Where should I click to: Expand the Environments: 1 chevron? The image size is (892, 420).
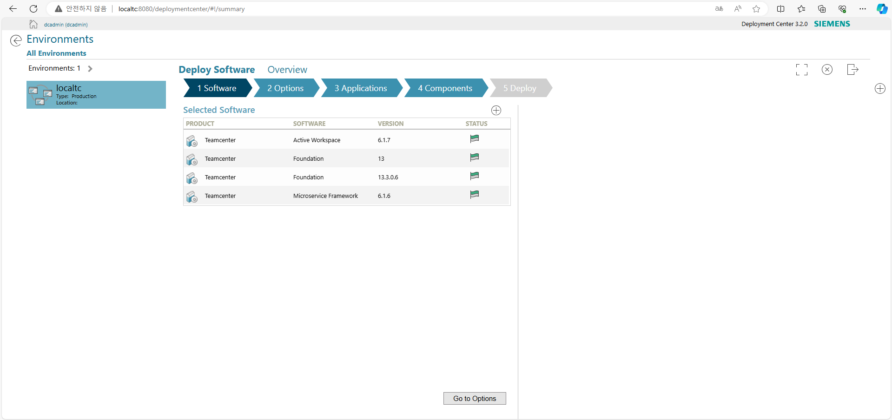click(x=90, y=69)
